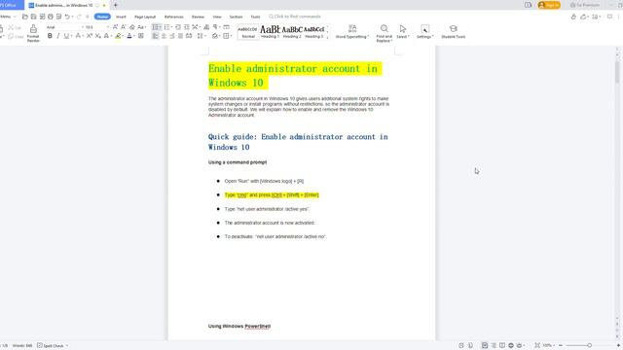Click the decrease indent icon

click(x=178, y=27)
